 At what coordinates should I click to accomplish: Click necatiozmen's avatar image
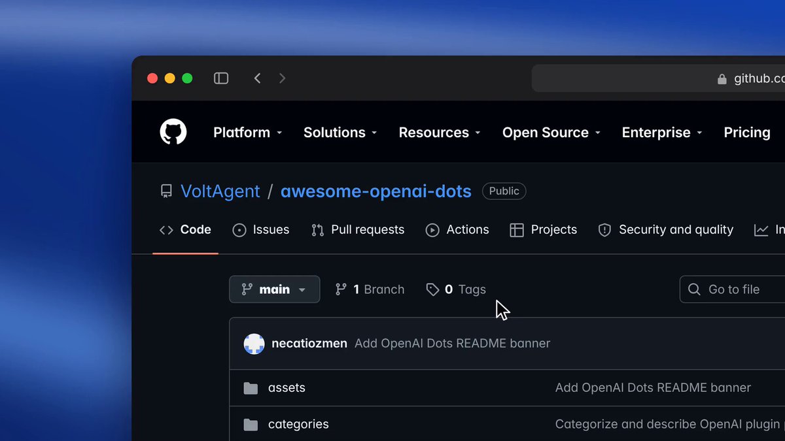pos(254,344)
